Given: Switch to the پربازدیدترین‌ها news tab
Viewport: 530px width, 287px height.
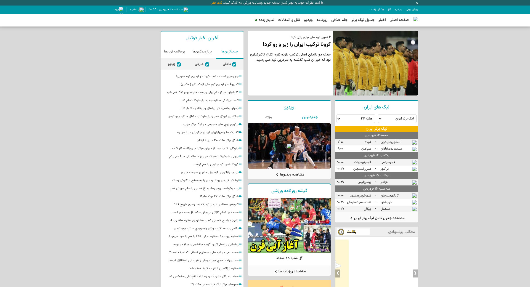Looking at the screenshot, I should point(202,52).
